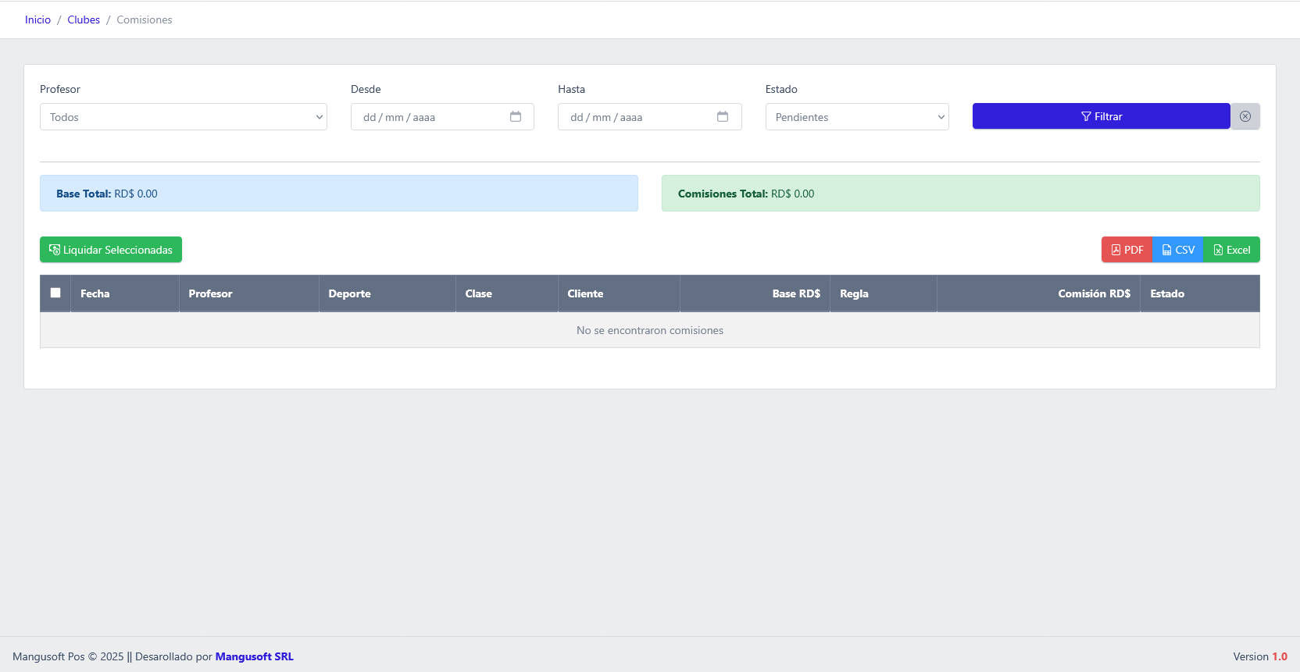The width and height of the screenshot is (1300, 672).
Task: Click the Estado column header in table
Action: tap(1167, 293)
